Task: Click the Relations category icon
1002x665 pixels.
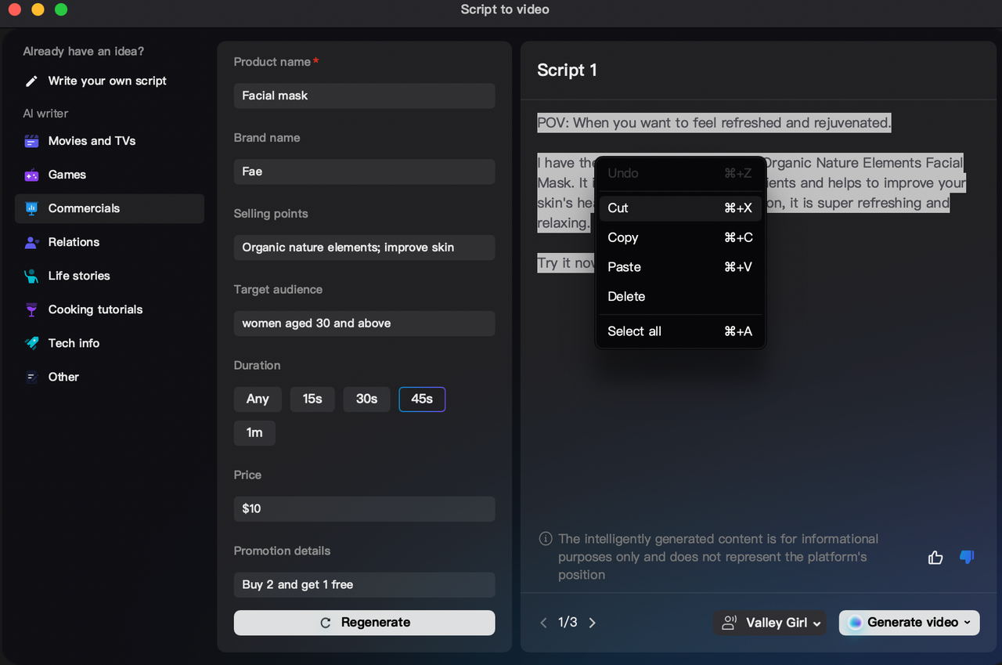Action: [x=31, y=242]
